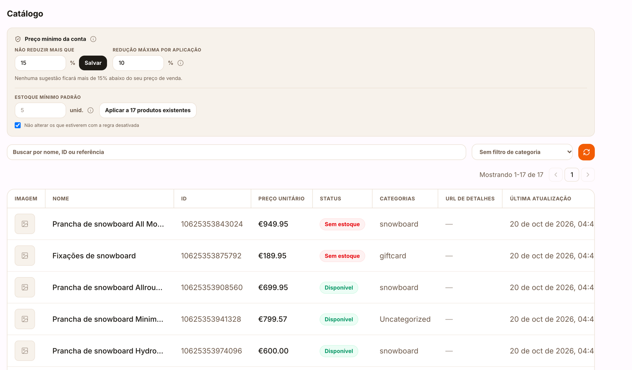This screenshot has height=370, width=632.
Task: Uncheck Não alterar os que estiverem com regra desativada
Action: [18, 125]
